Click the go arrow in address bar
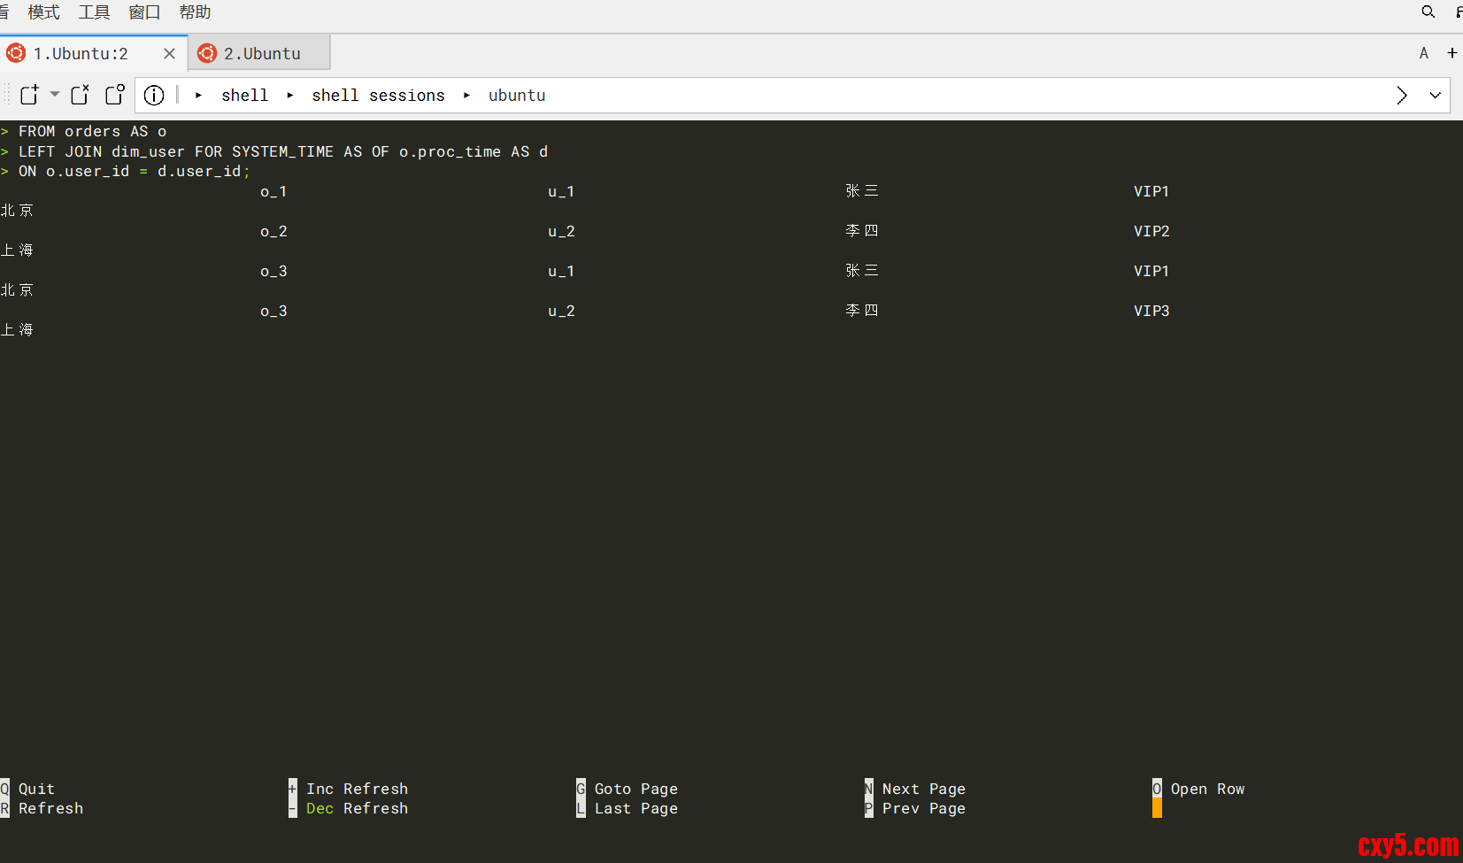 [x=1401, y=96]
